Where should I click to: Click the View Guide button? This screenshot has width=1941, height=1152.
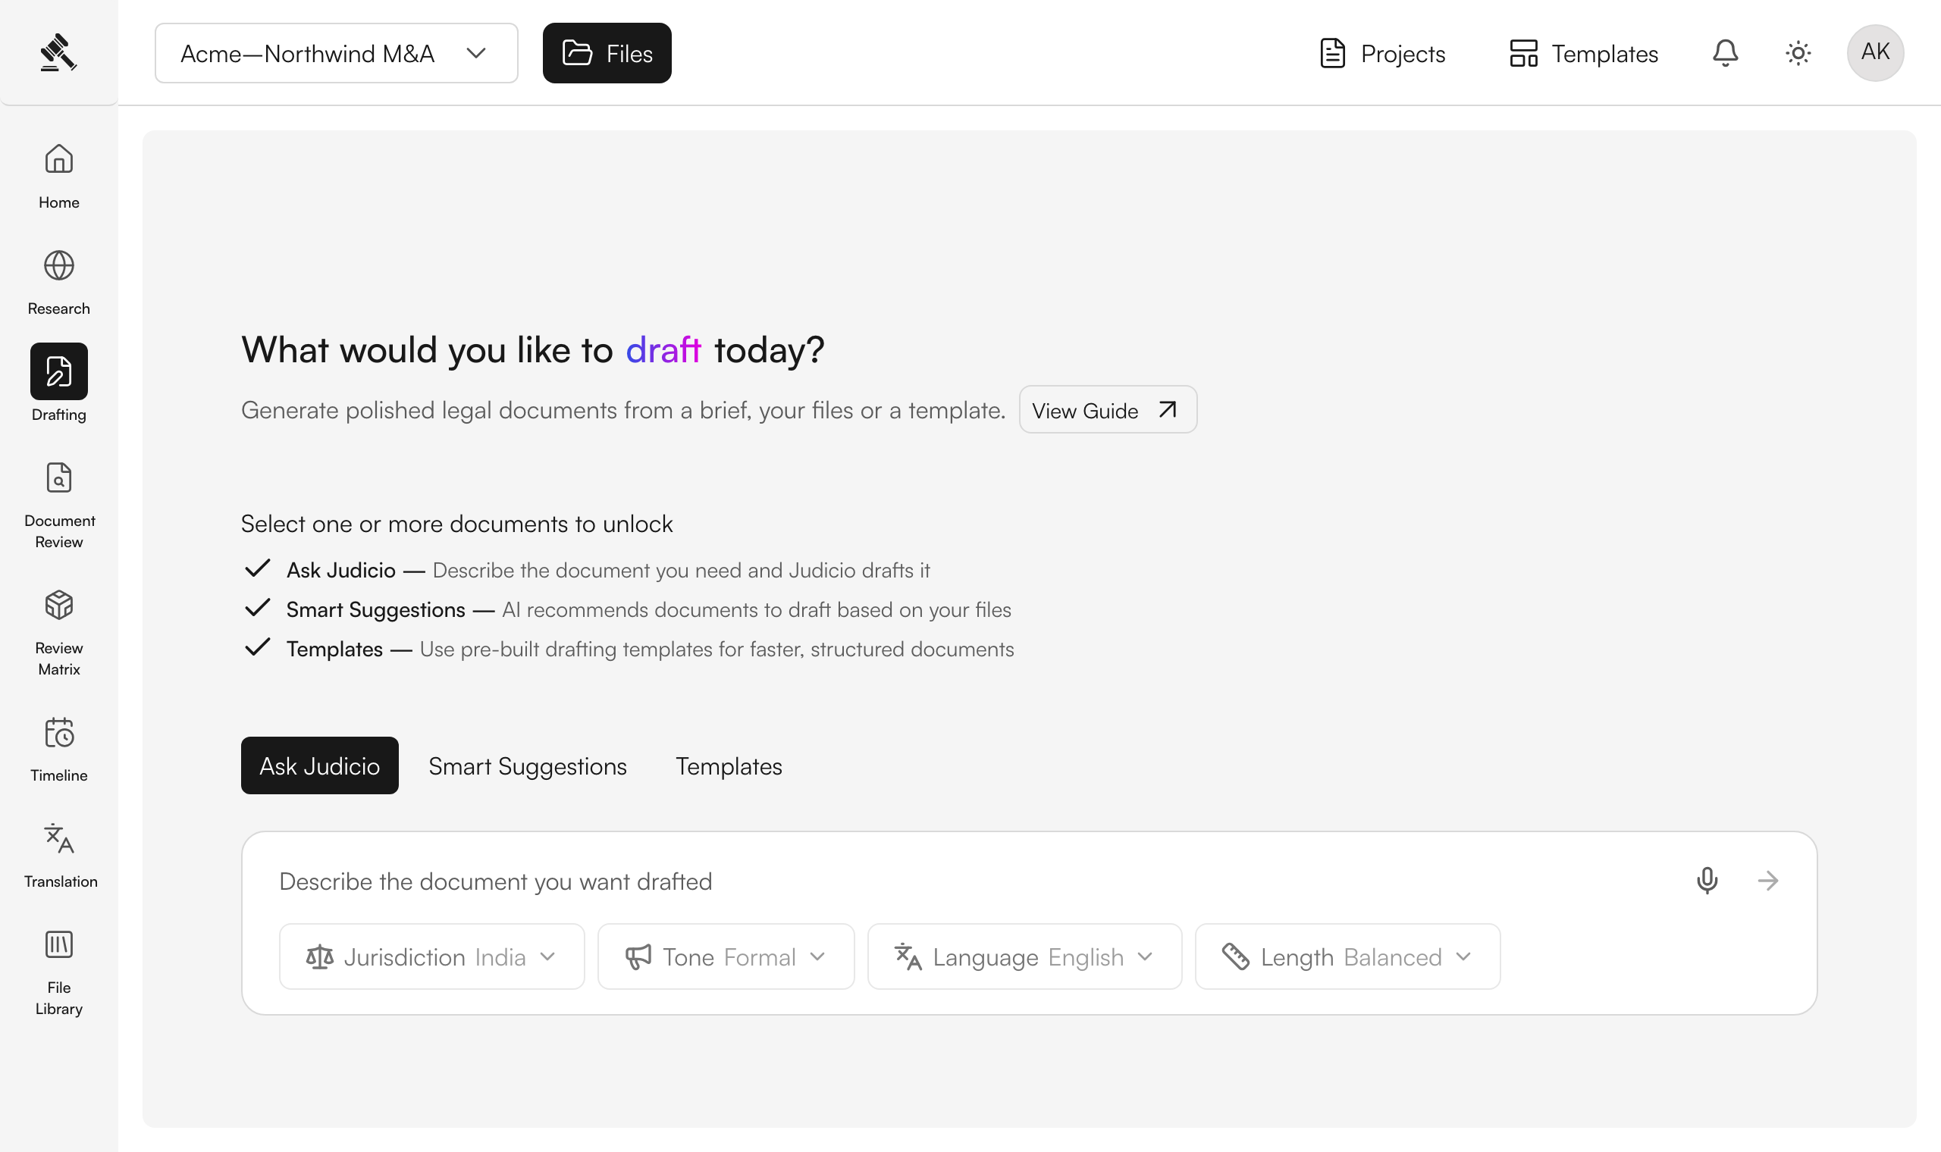point(1108,410)
